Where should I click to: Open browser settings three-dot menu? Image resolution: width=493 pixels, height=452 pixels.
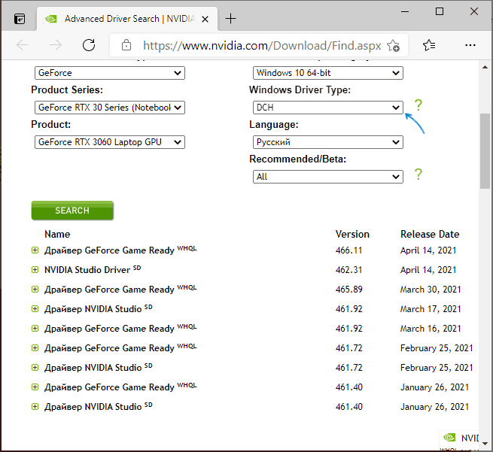click(x=470, y=45)
